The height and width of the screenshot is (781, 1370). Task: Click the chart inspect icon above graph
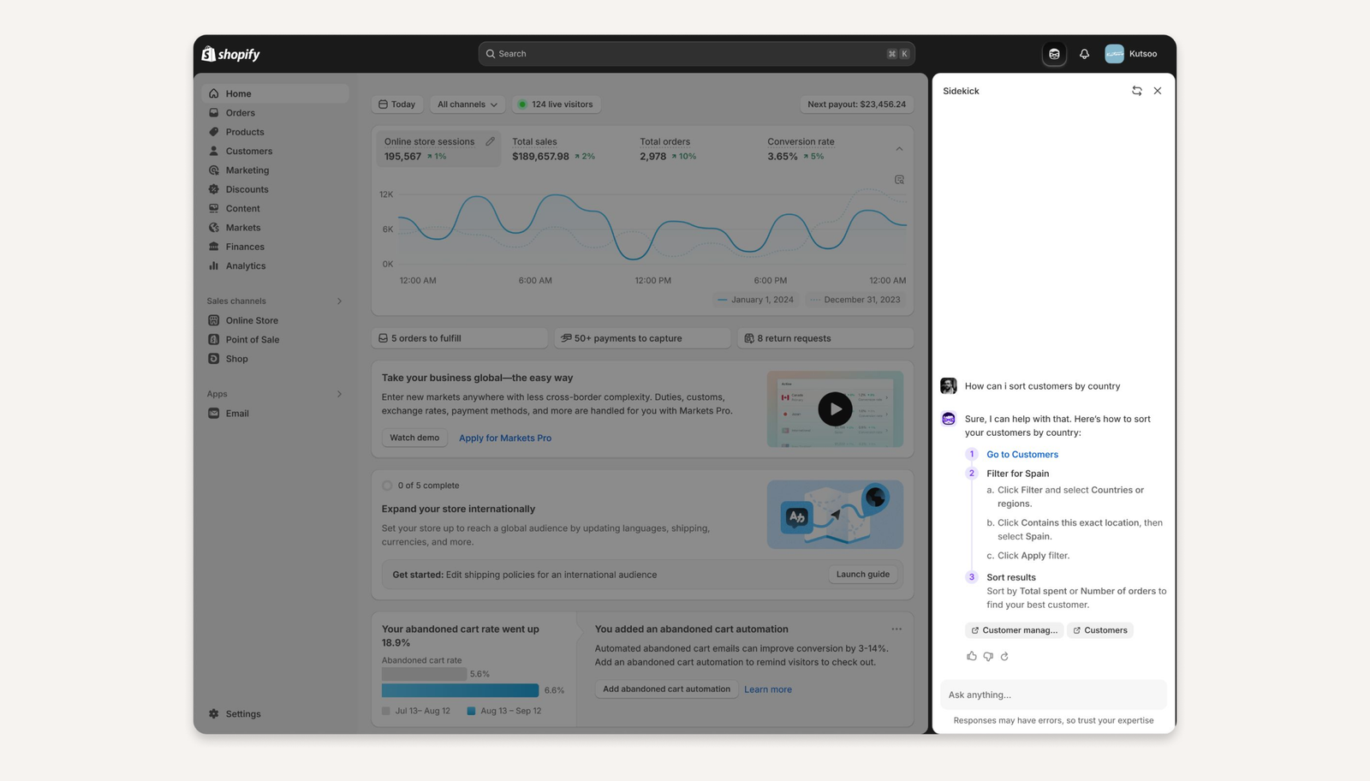coord(899,180)
